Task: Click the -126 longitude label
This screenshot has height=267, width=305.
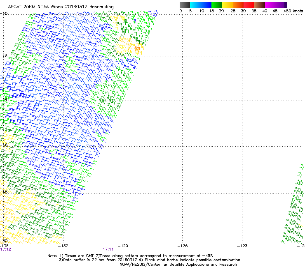Action: click(183, 246)
